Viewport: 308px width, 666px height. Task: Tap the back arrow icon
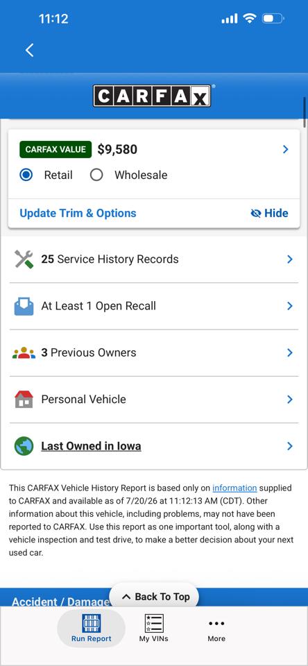click(29, 50)
